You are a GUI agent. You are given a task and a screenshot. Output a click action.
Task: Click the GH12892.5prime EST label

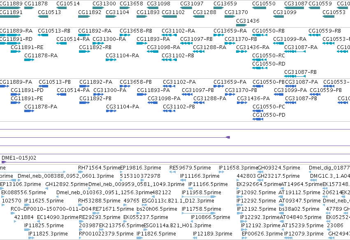(x=67, y=184)
